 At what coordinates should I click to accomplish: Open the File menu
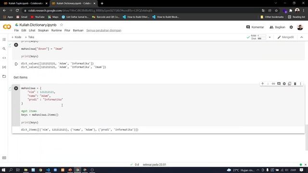tap(16, 30)
